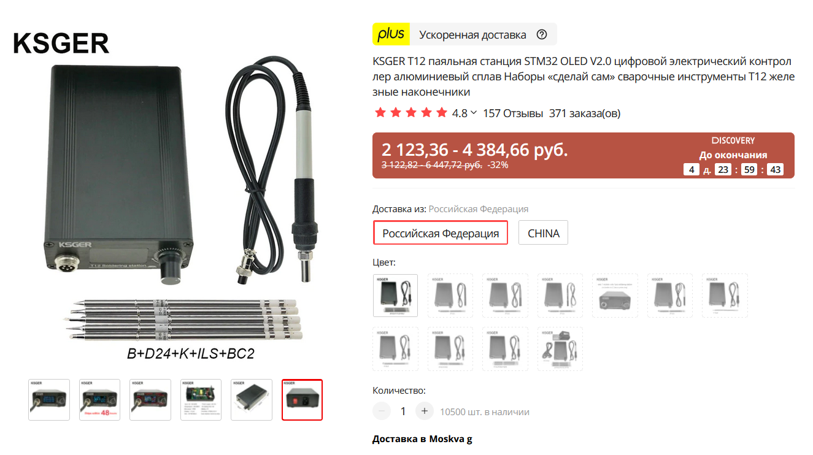Click the minus quantity decrease button

382,411
